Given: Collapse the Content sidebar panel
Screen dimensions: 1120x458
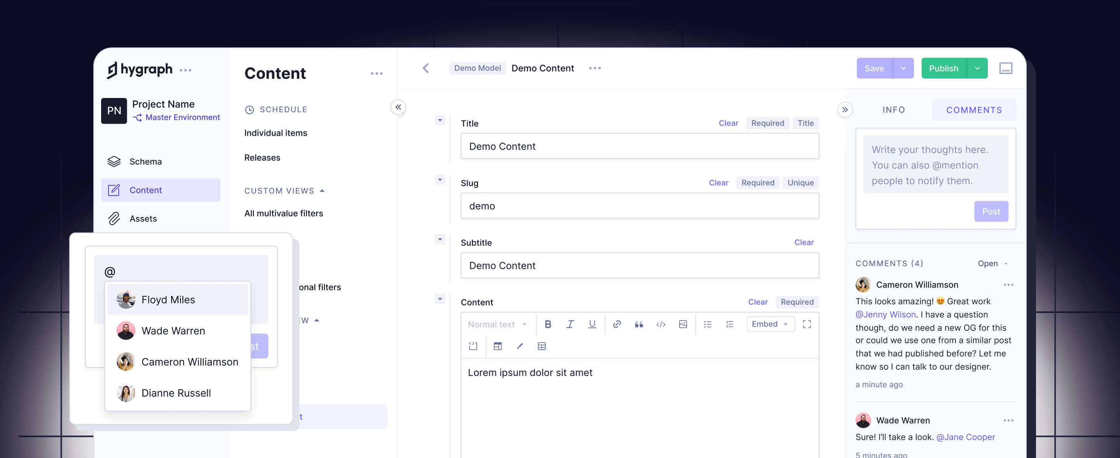Looking at the screenshot, I should (398, 107).
